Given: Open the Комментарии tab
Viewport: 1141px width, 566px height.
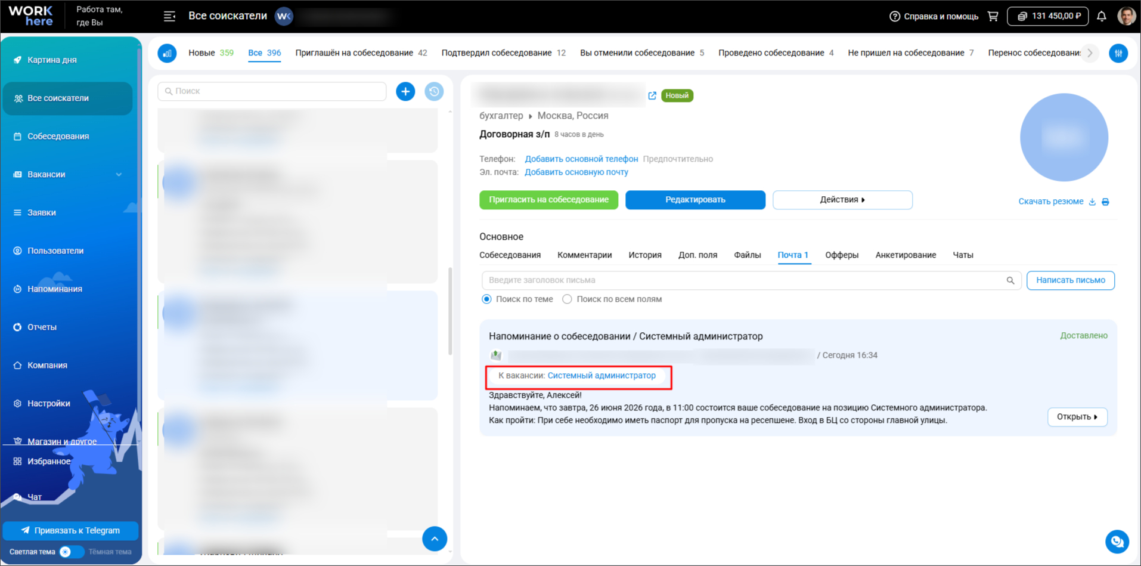Looking at the screenshot, I should pos(584,255).
